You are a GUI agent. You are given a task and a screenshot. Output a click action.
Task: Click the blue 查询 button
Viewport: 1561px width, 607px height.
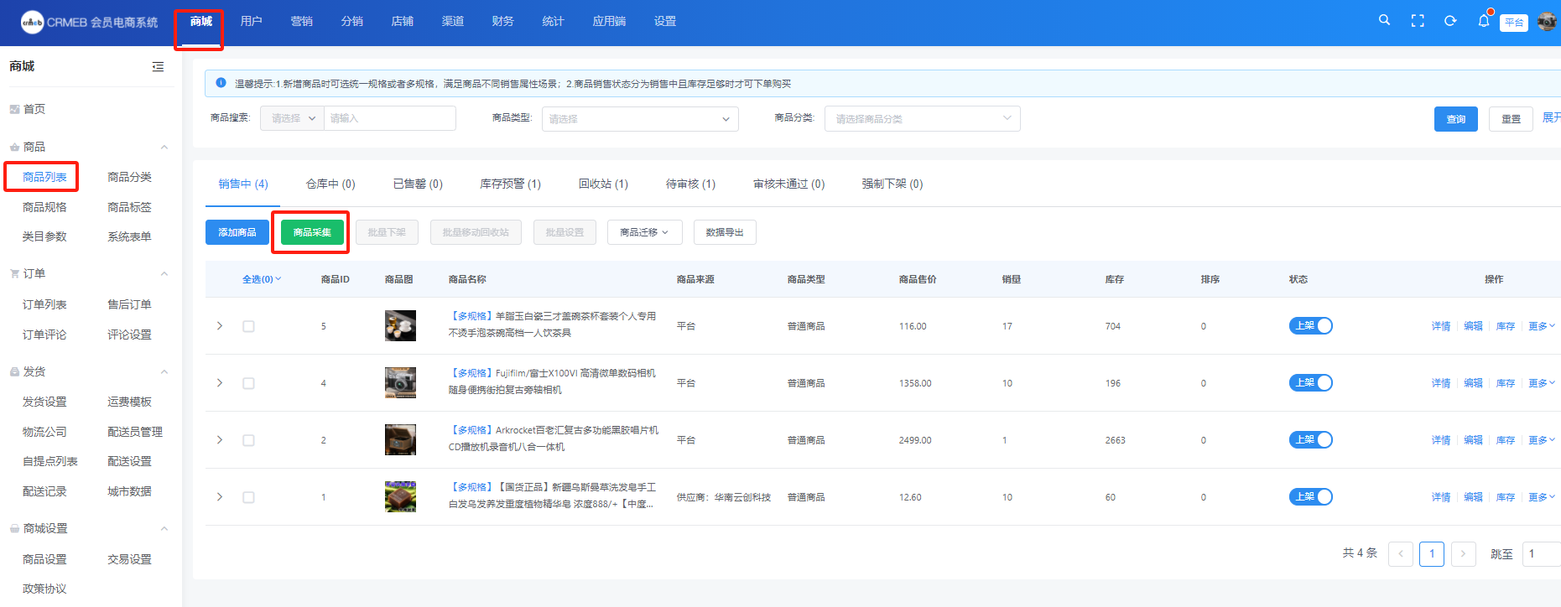coord(1455,119)
